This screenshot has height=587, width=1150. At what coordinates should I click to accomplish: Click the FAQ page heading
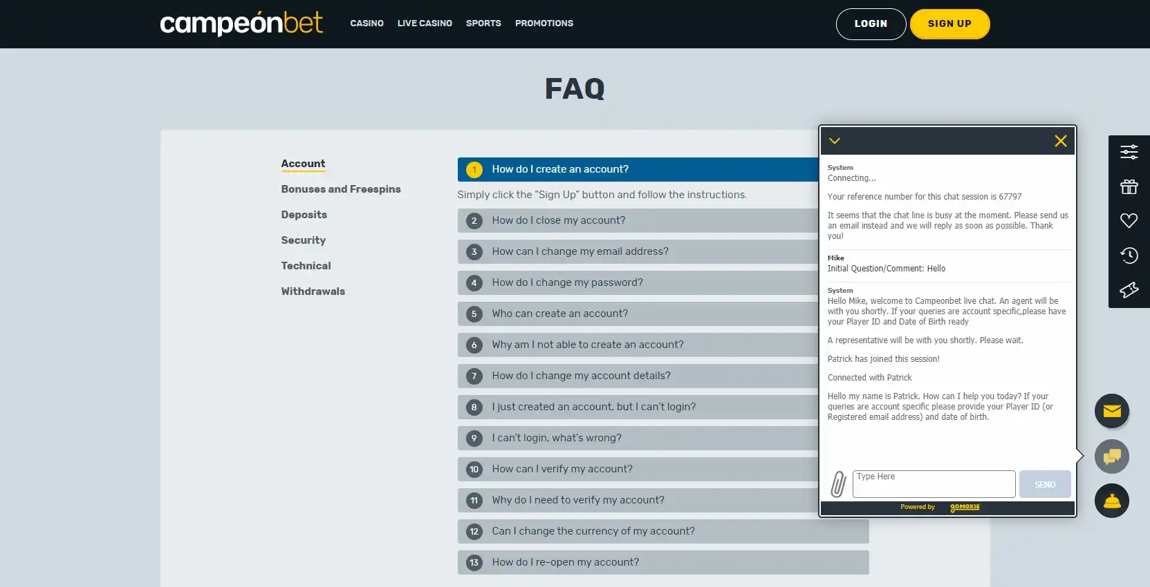tap(575, 88)
